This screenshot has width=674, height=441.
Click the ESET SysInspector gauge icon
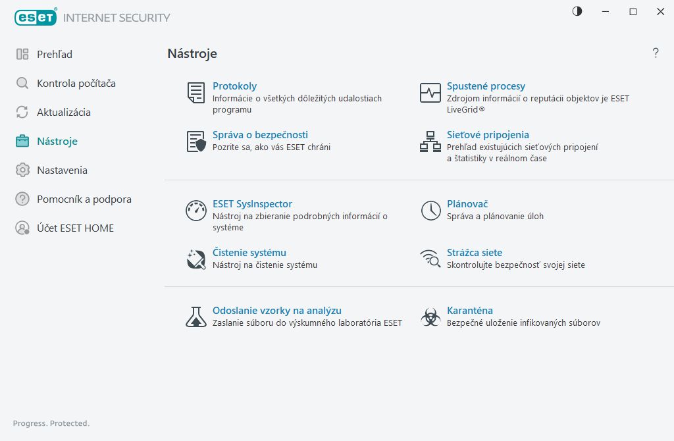[x=196, y=211]
